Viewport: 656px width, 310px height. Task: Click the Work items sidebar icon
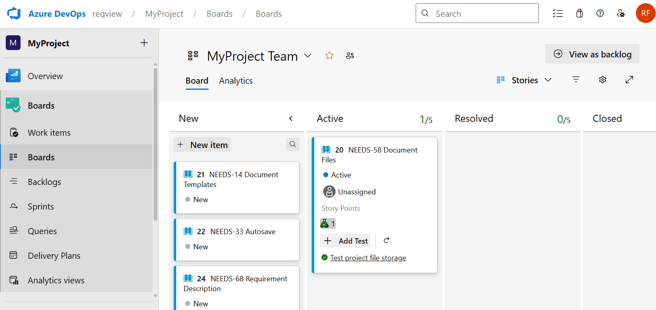[x=14, y=132]
